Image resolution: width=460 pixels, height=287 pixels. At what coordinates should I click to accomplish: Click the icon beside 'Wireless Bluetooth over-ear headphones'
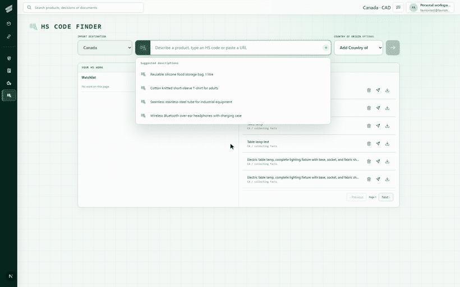click(x=143, y=115)
